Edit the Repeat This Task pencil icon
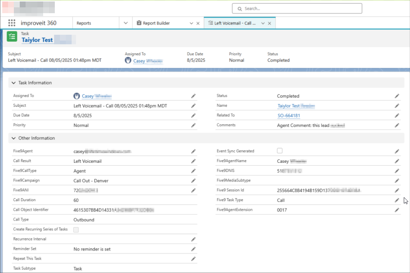This screenshot has width=410, height=273. tap(193, 259)
